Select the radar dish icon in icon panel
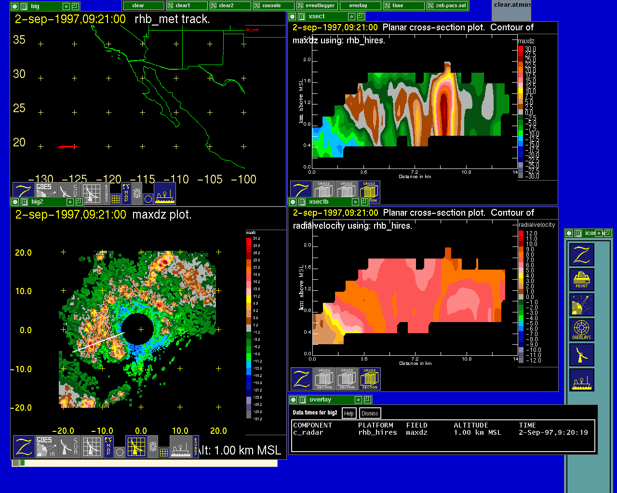 [582, 355]
